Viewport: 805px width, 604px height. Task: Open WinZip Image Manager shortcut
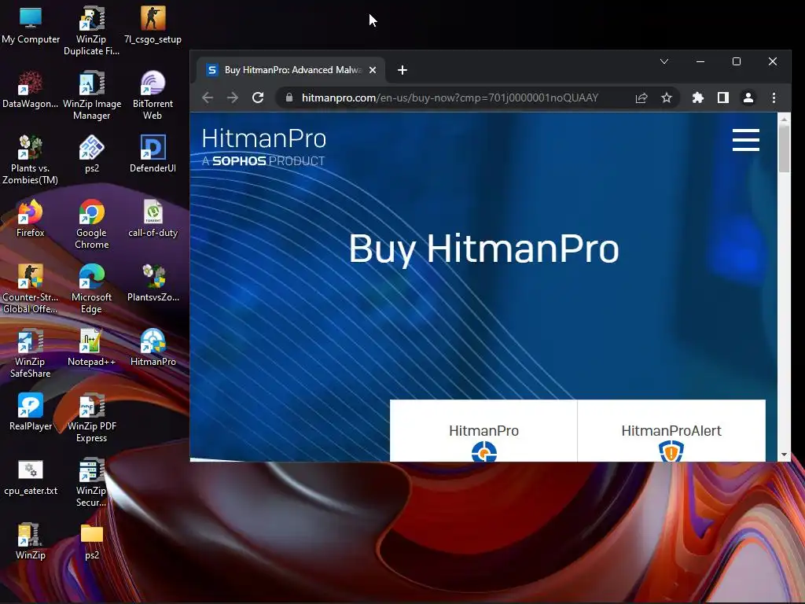pos(91,95)
